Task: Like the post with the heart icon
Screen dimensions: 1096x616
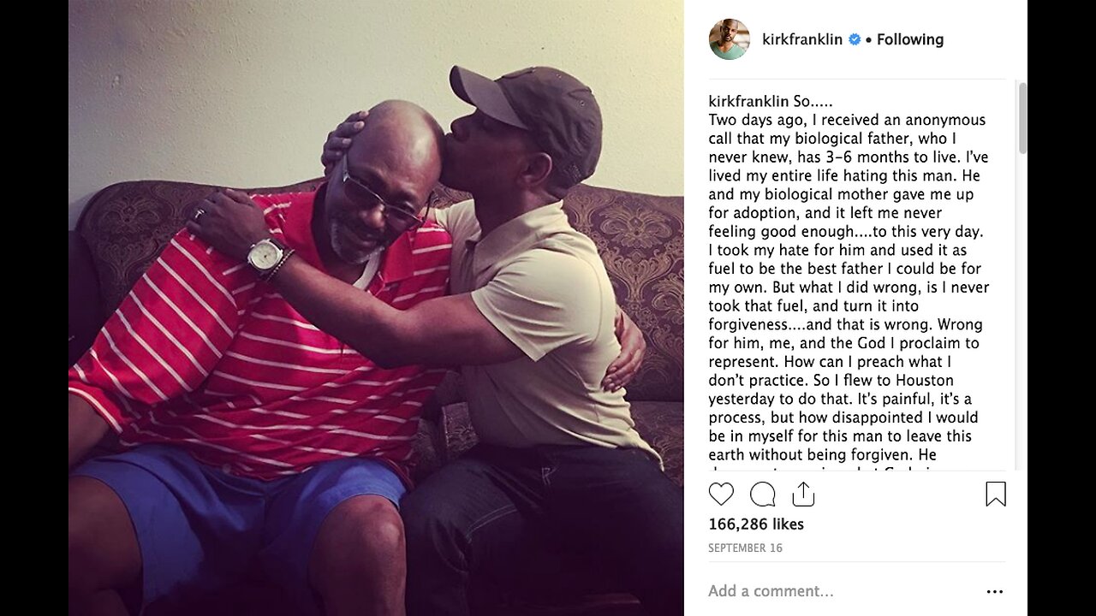Action: click(721, 495)
